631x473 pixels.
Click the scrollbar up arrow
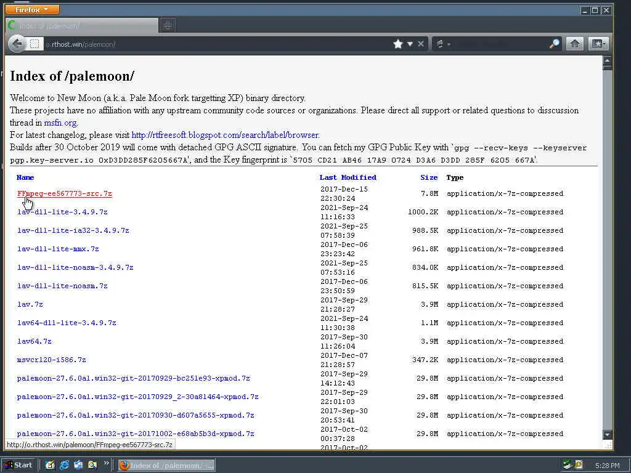tap(607, 61)
